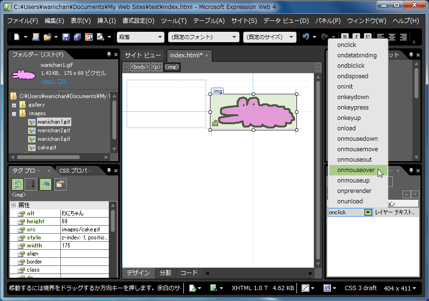
Task: Close the タグ プロ… tab
Action: point(49,171)
